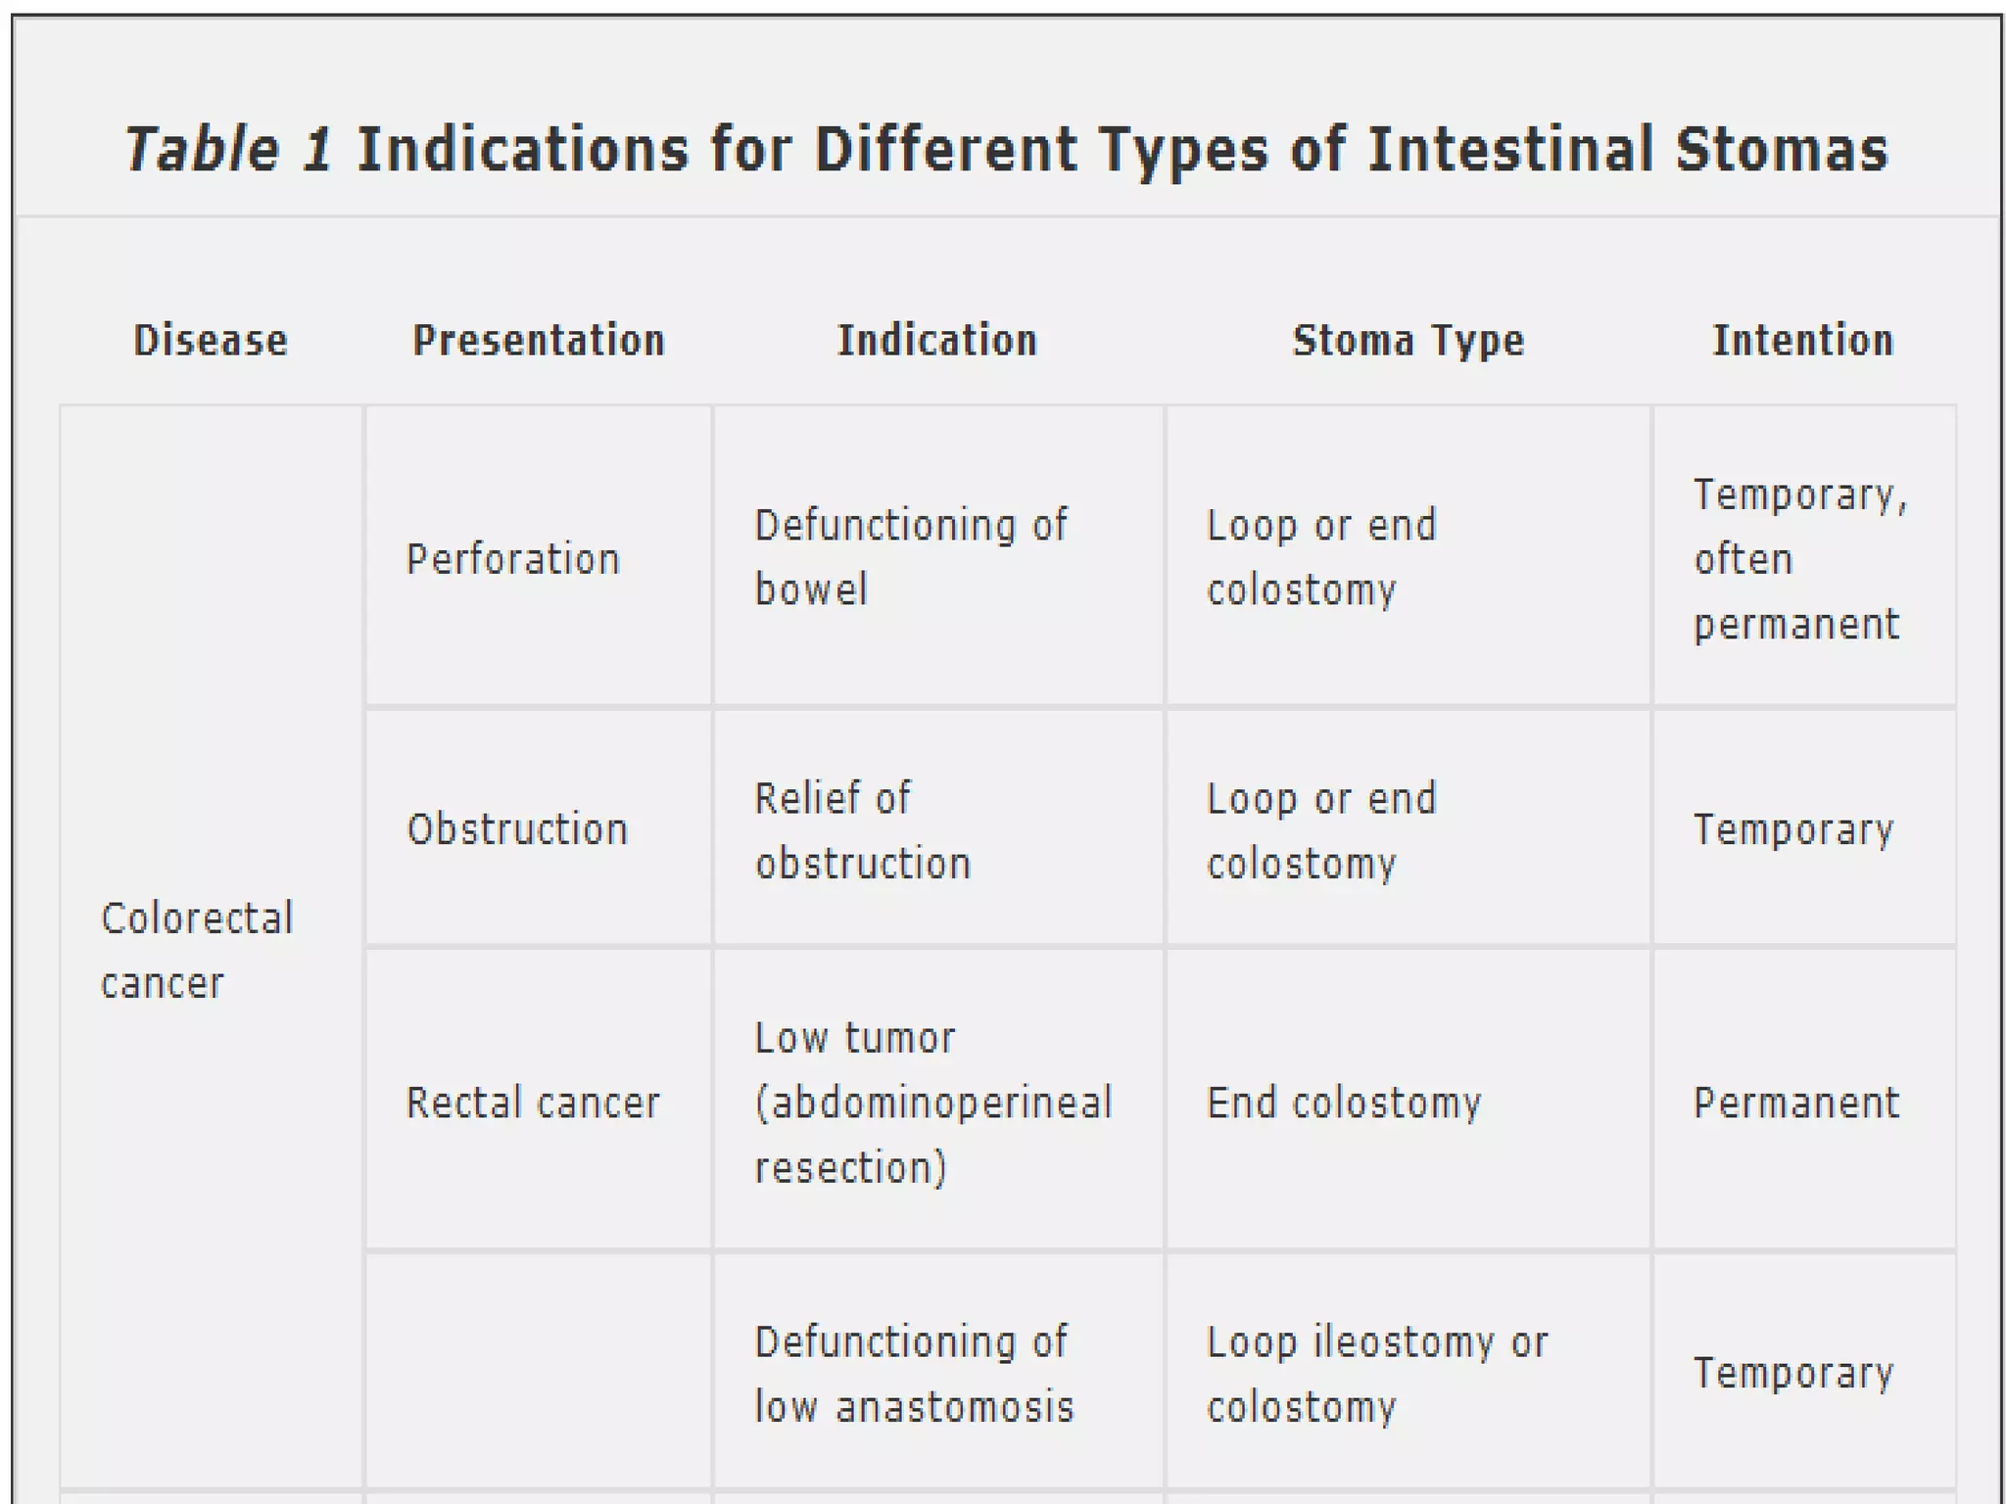Click the 'Relief of obstruction' cell

pos(938,827)
